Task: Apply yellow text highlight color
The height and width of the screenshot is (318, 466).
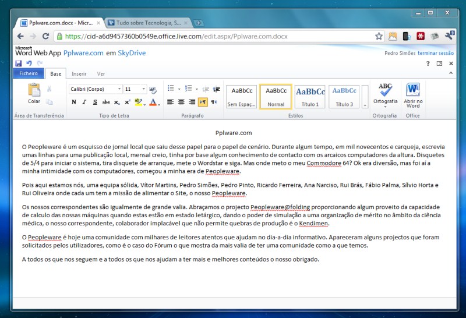Action: click(138, 103)
